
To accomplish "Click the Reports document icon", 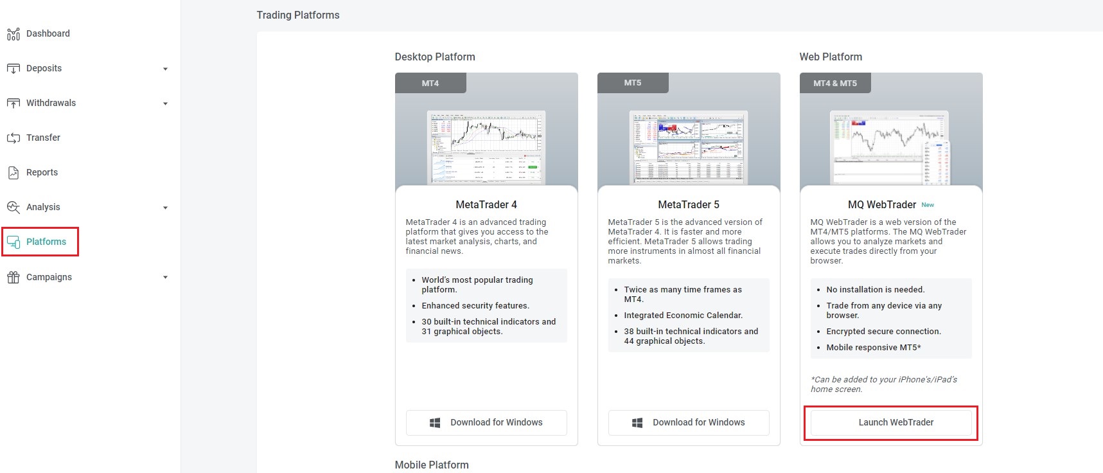I will click(13, 173).
